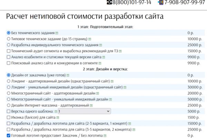Click the price '30000 р.' for Лэндинг уникальный
Screen dimensions: 207x138
tap(195, 87)
